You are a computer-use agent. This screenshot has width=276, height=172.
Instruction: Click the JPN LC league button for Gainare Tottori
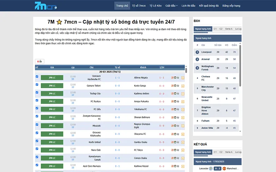point(52,85)
